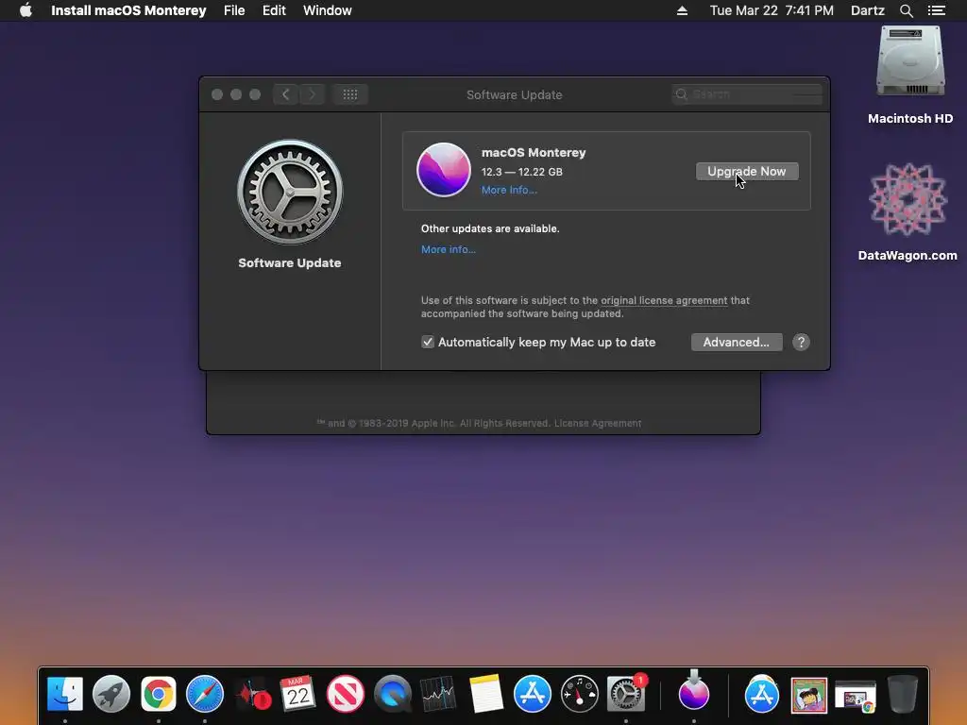Open the Trash in the dock
Image resolution: width=967 pixels, height=725 pixels.
[902, 694]
